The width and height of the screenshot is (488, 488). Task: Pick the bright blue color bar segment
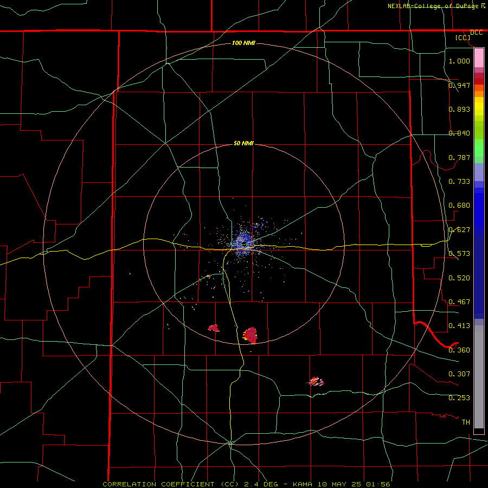(479, 211)
